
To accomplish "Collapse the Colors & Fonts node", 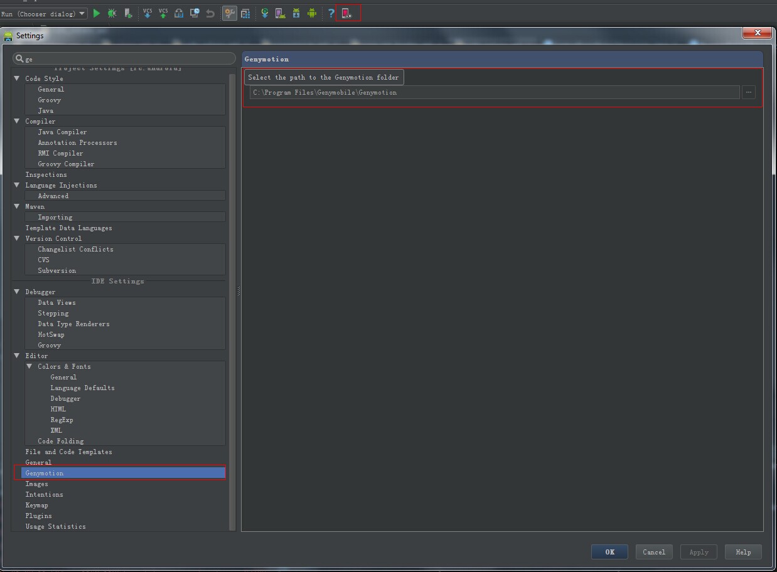I will (29, 366).
